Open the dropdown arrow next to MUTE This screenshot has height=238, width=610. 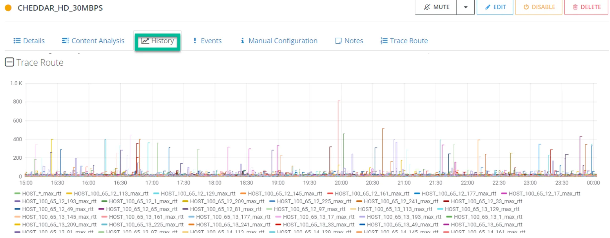pyautogui.click(x=466, y=7)
